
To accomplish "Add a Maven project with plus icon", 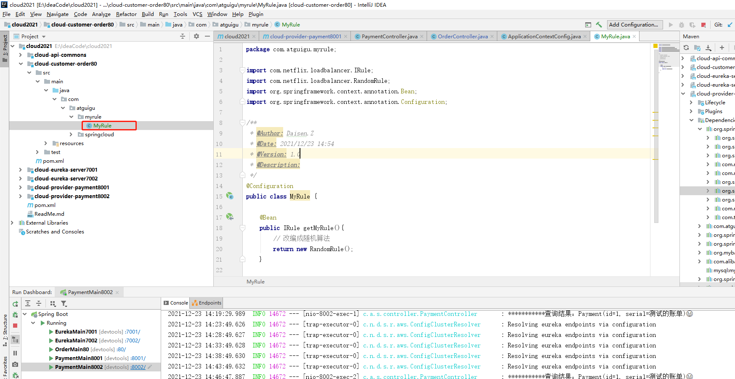I will (722, 48).
